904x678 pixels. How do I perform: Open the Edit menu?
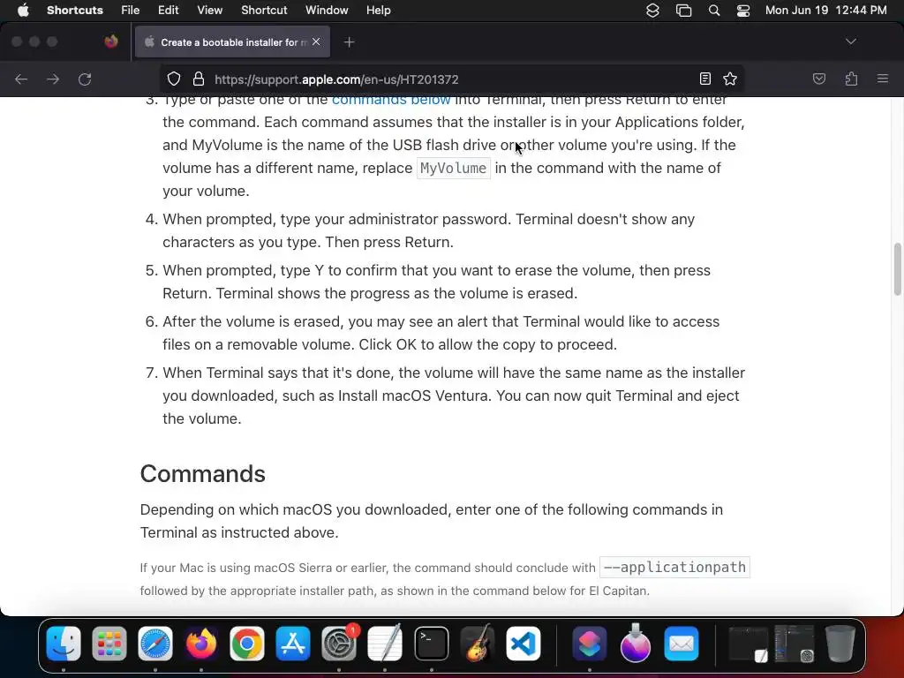[169, 11]
